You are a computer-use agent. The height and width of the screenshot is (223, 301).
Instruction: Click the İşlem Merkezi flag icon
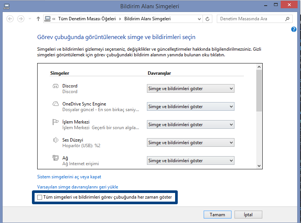tap(55, 122)
